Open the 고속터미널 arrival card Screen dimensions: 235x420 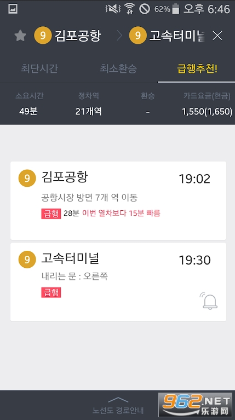click(118, 282)
